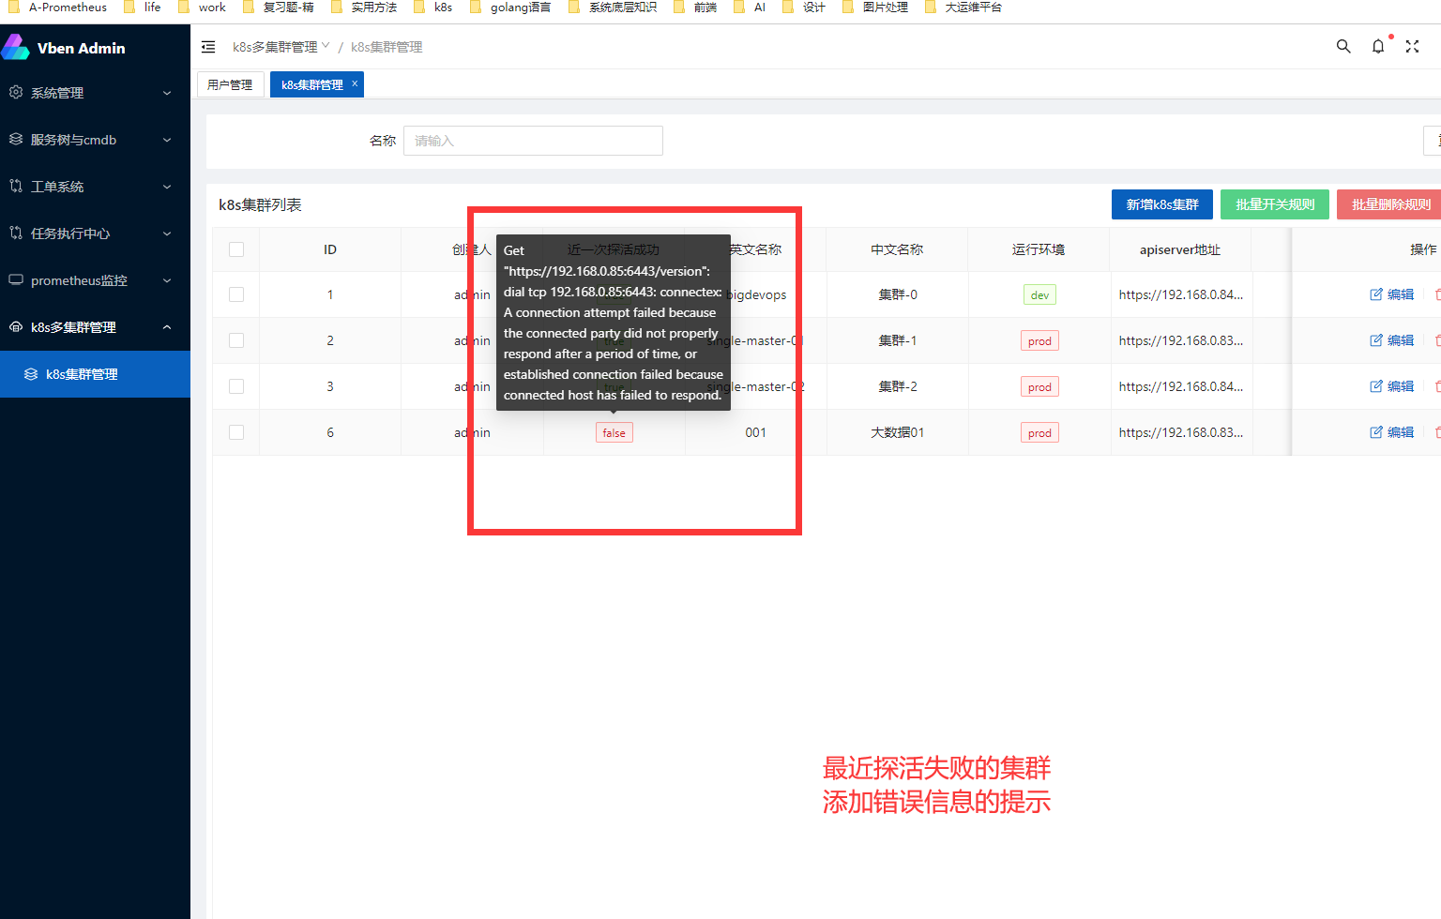Click the apiserver地址 column header
The width and height of the screenshot is (1441, 919).
[1180, 249]
